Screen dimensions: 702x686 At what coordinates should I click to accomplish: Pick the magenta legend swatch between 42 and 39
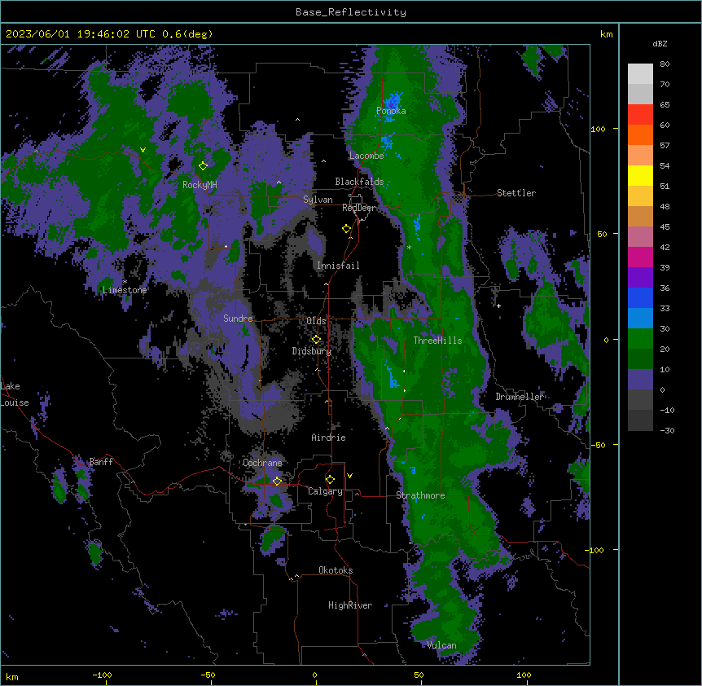[x=640, y=257]
